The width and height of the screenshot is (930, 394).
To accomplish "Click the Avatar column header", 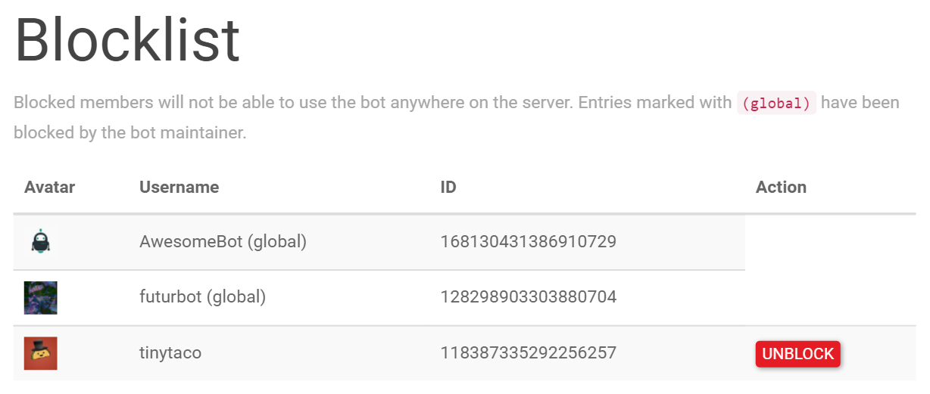I will (50, 187).
